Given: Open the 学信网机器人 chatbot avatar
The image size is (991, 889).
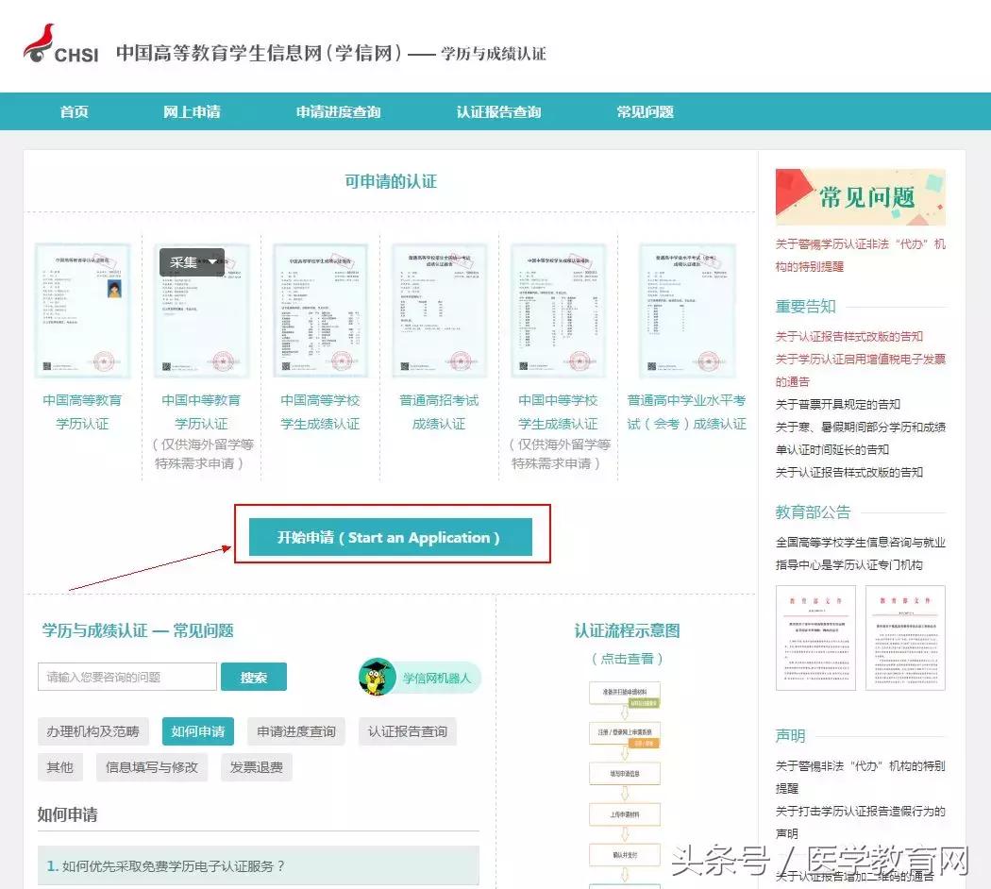Looking at the screenshot, I should [x=376, y=677].
